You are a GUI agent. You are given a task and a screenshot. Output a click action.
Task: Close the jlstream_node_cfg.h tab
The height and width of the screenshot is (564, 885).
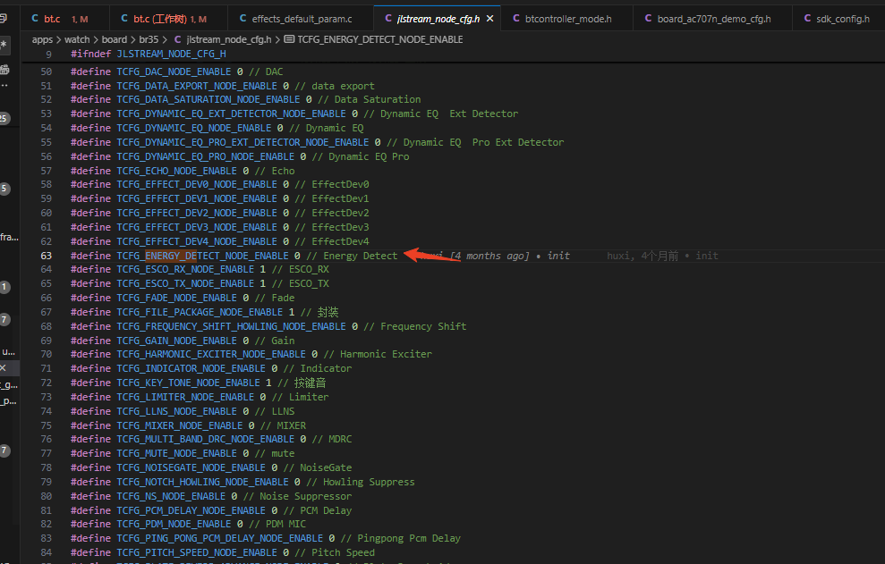tap(489, 19)
